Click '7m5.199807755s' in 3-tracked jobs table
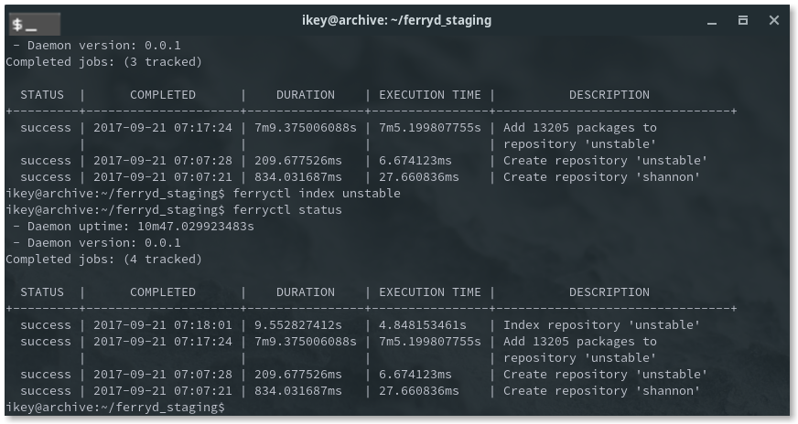 tap(430, 128)
